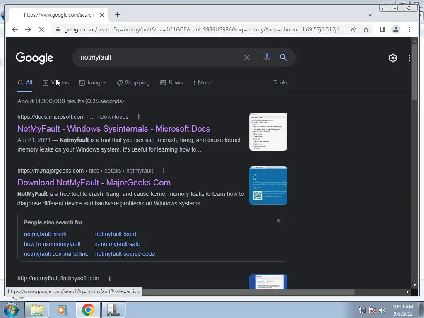Open the network tray icon

pos(362,310)
